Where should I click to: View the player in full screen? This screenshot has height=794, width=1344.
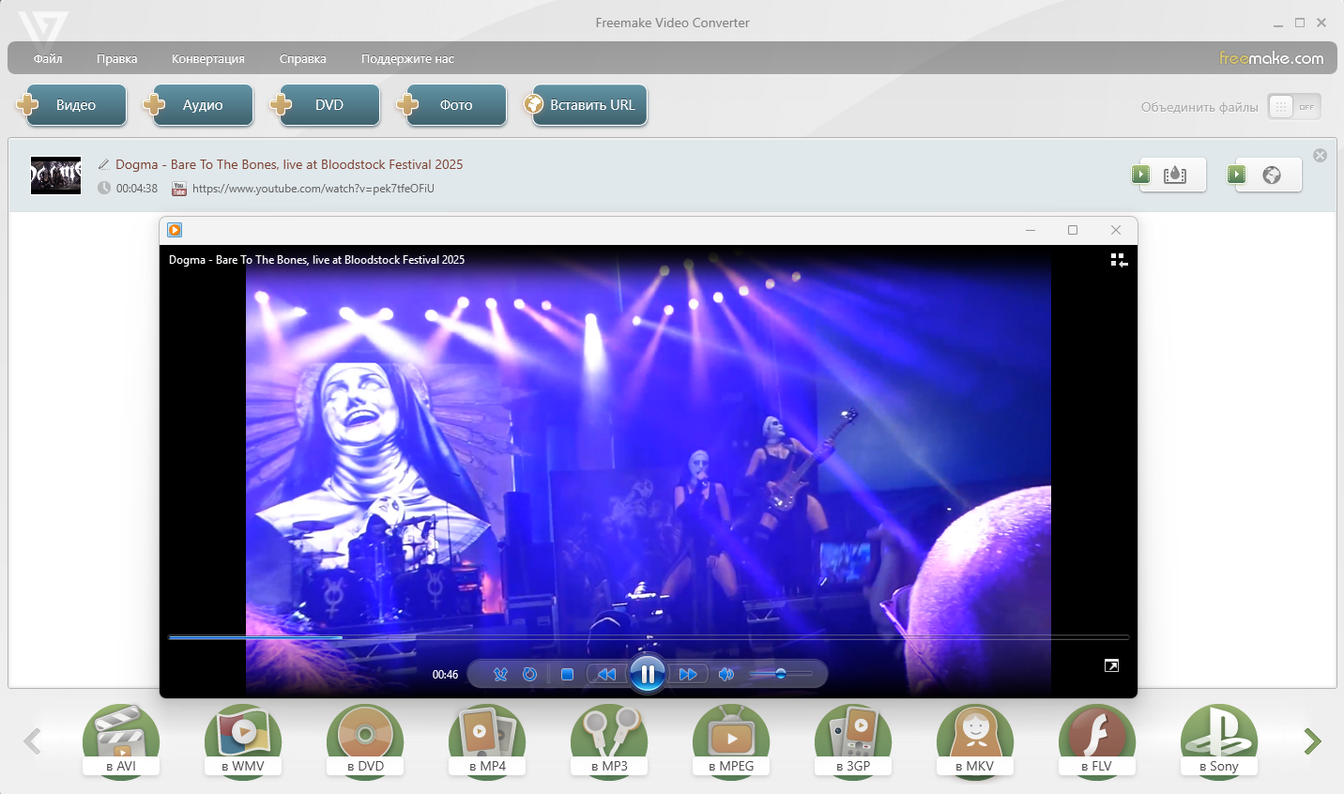pyautogui.click(x=1111, y=665)
